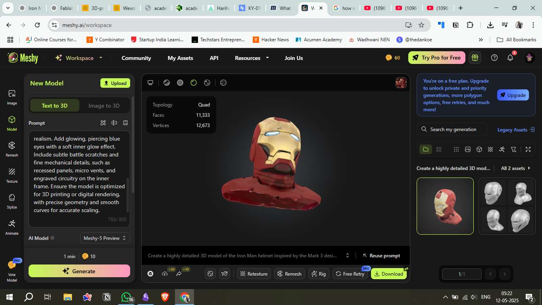Screen dimensions: 542x305
Task: Open the Meshy-5 Preview AI Model dropdown
Action: [x=105, y=238]
